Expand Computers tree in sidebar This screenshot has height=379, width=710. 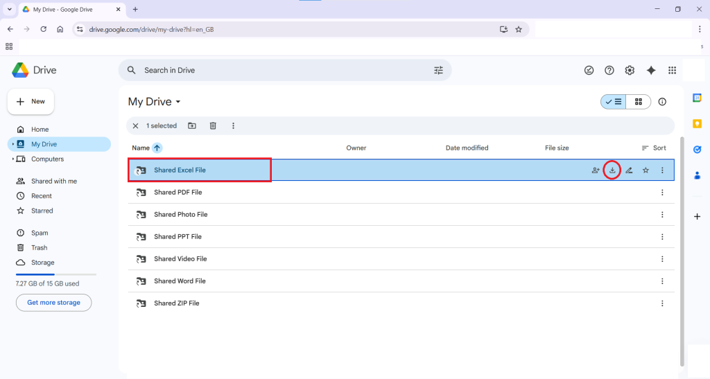pyautogui.click(x=13, y=159)
